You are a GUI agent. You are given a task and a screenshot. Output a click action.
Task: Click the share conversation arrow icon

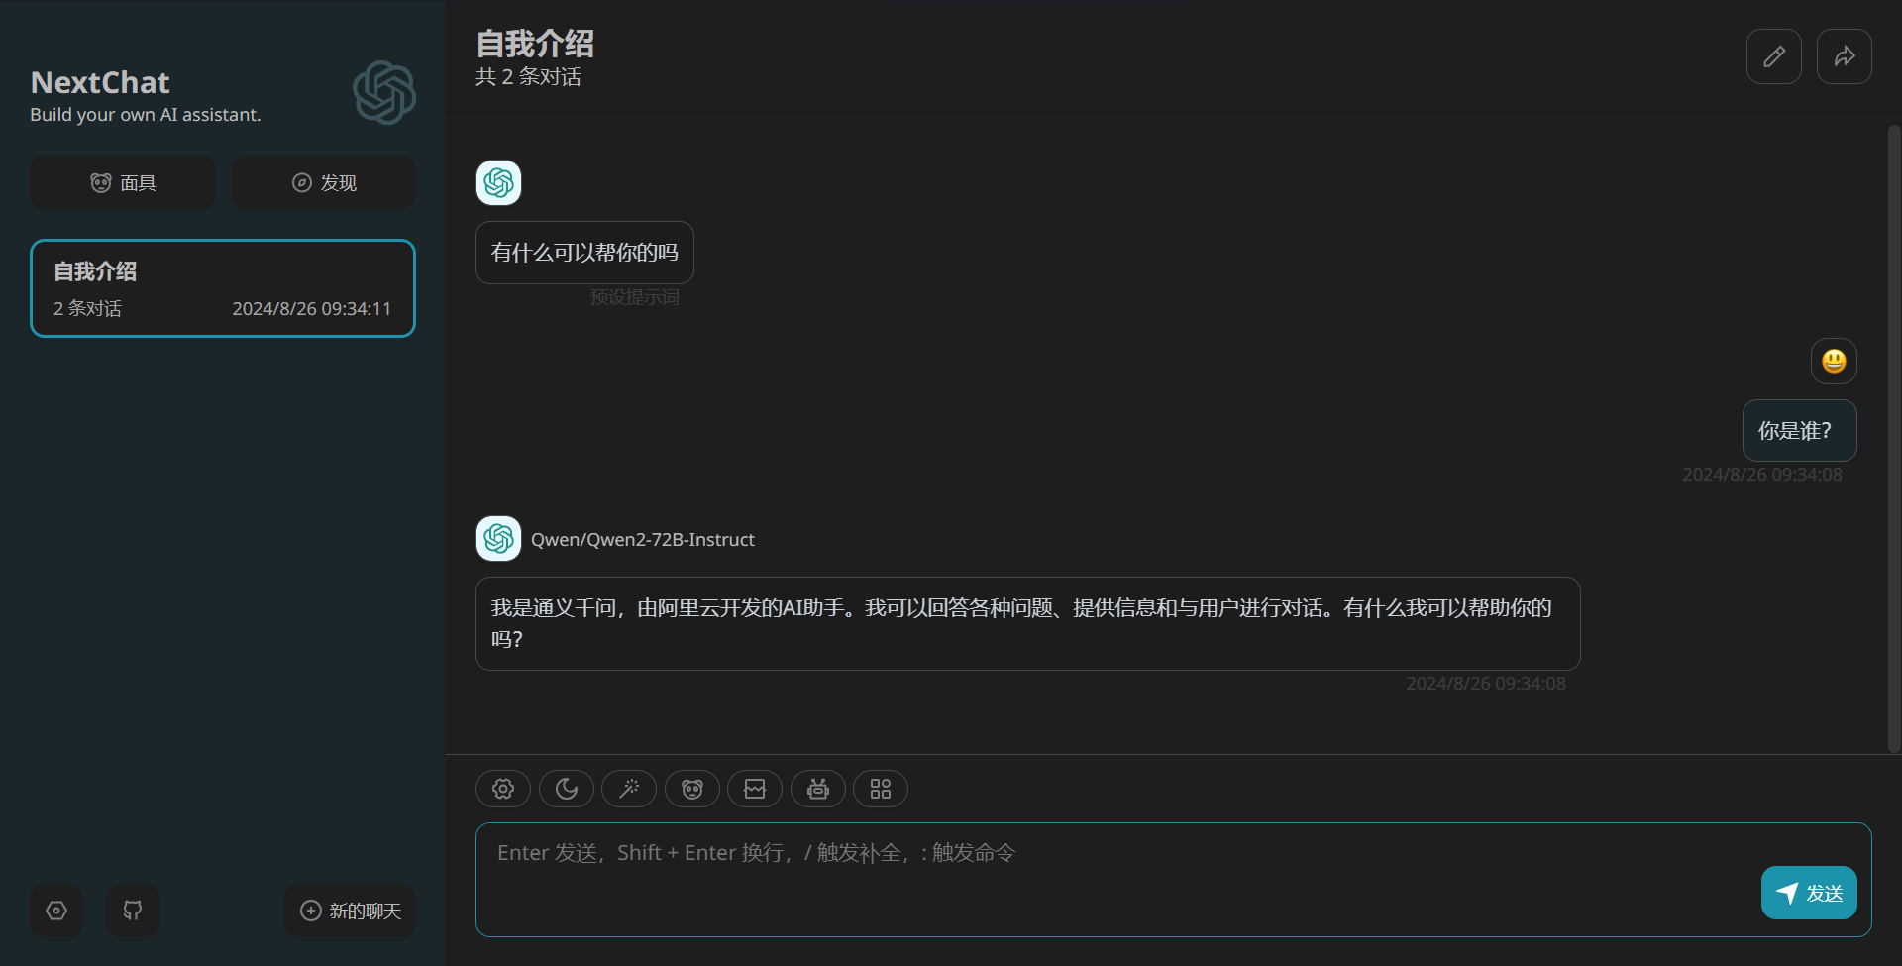tap(1845, 56)
